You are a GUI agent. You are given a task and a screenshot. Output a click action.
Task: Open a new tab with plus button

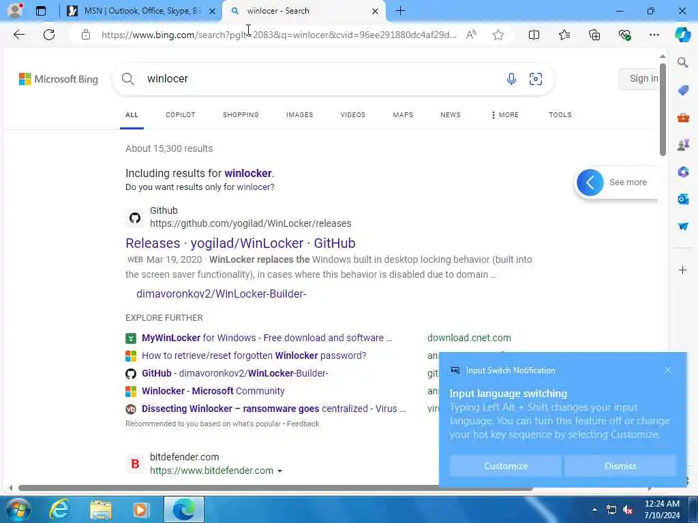(400, 11)
